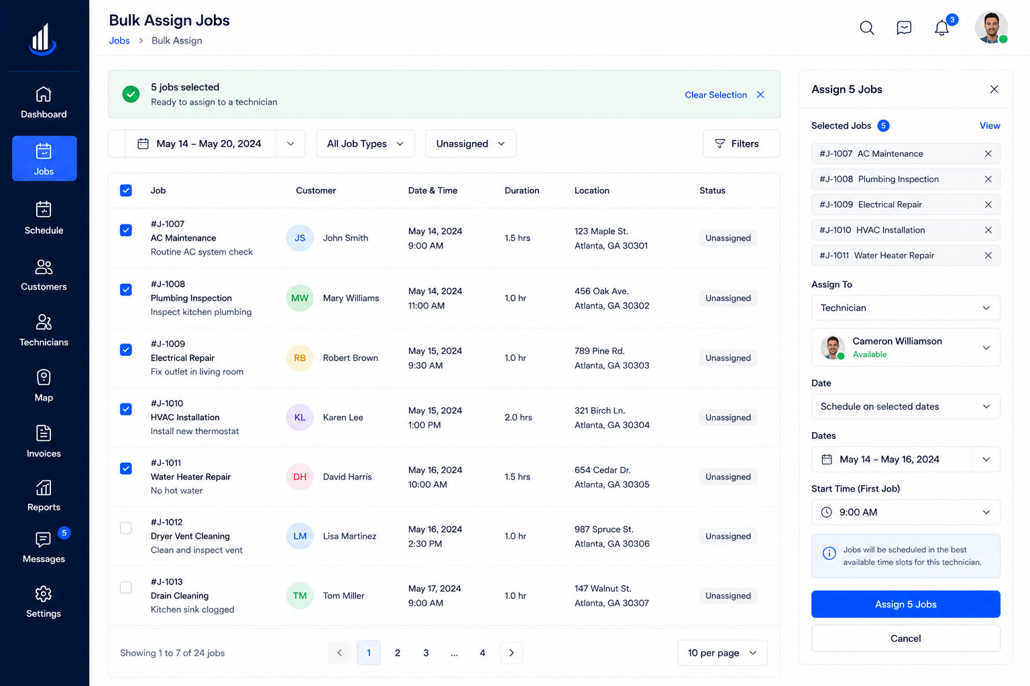Go to Dashboard in the sidebar
The width and height of the screenshot is (1030, 686).
coord(44,102)
